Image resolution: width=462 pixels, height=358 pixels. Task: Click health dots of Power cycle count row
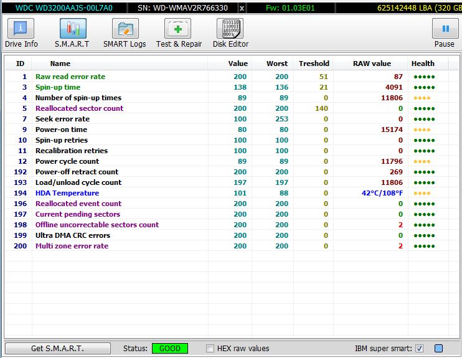(422, 162)
